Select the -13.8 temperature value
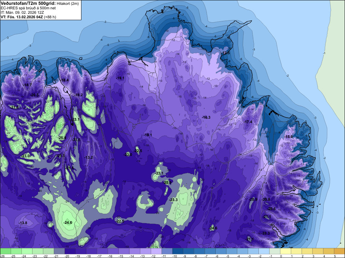Image resolution: width=345 pixels, height=258 pixels. (23, 223)
